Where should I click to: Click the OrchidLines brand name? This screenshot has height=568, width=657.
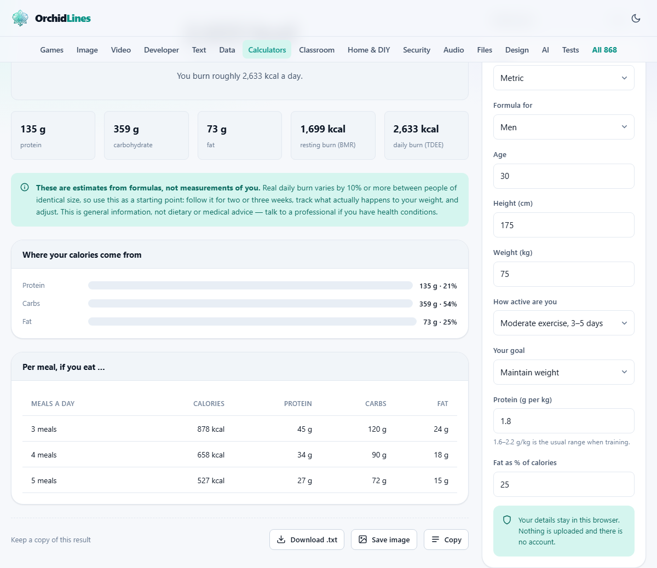63,18
